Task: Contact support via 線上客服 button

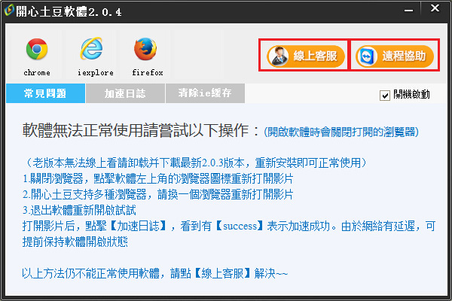Action: click(306, 56)
